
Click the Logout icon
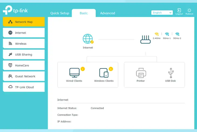point(179,11)
